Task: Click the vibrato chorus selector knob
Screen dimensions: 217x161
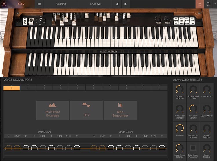Action: (x=40, y=21)
